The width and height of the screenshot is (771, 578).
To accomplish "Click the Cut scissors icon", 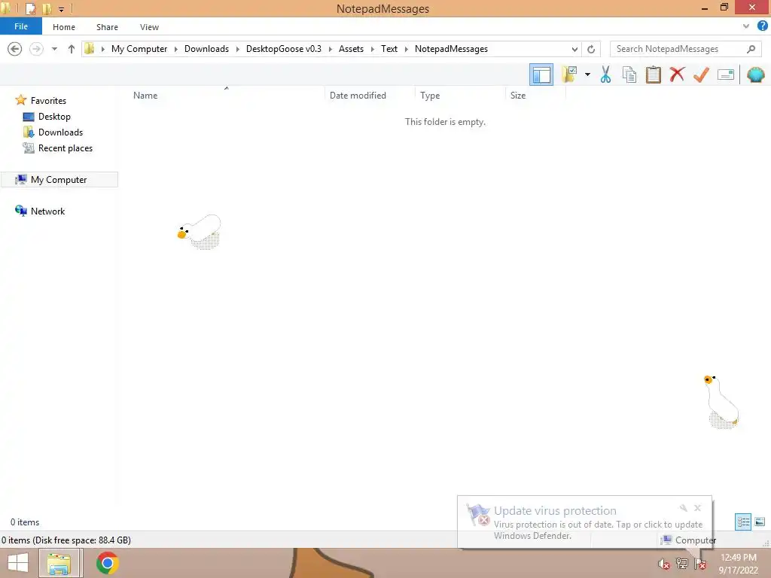I will 605,75.
